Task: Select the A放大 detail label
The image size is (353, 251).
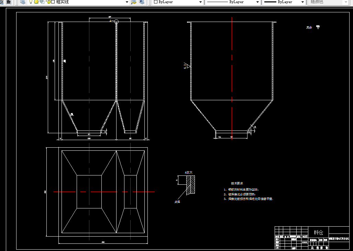Action: (189, 172)
